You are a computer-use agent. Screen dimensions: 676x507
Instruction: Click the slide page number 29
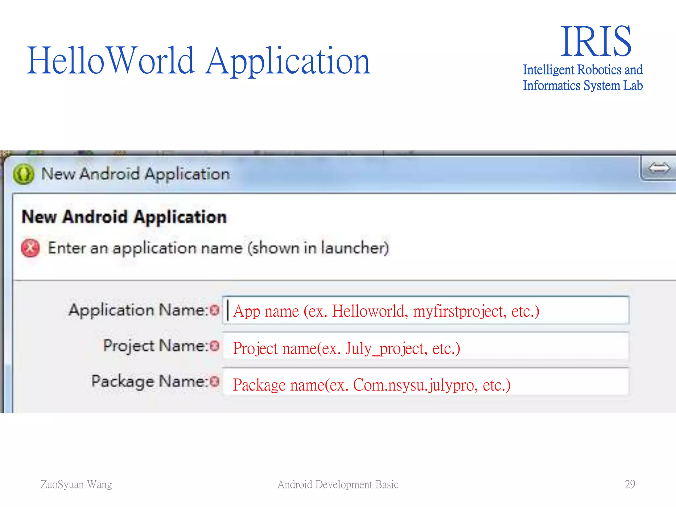(629, 484)
